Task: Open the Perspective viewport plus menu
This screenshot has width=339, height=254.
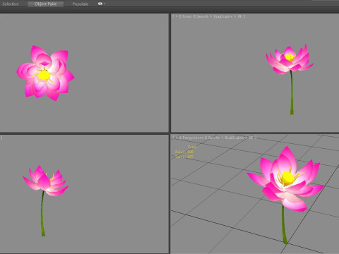Action: 177,138
